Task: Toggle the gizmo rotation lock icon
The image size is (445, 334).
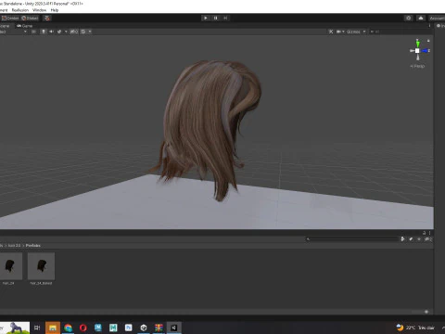Action: tap(428, 41)
